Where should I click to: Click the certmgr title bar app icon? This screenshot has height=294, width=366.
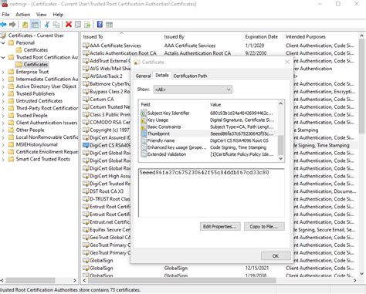(x=5, y=4)
